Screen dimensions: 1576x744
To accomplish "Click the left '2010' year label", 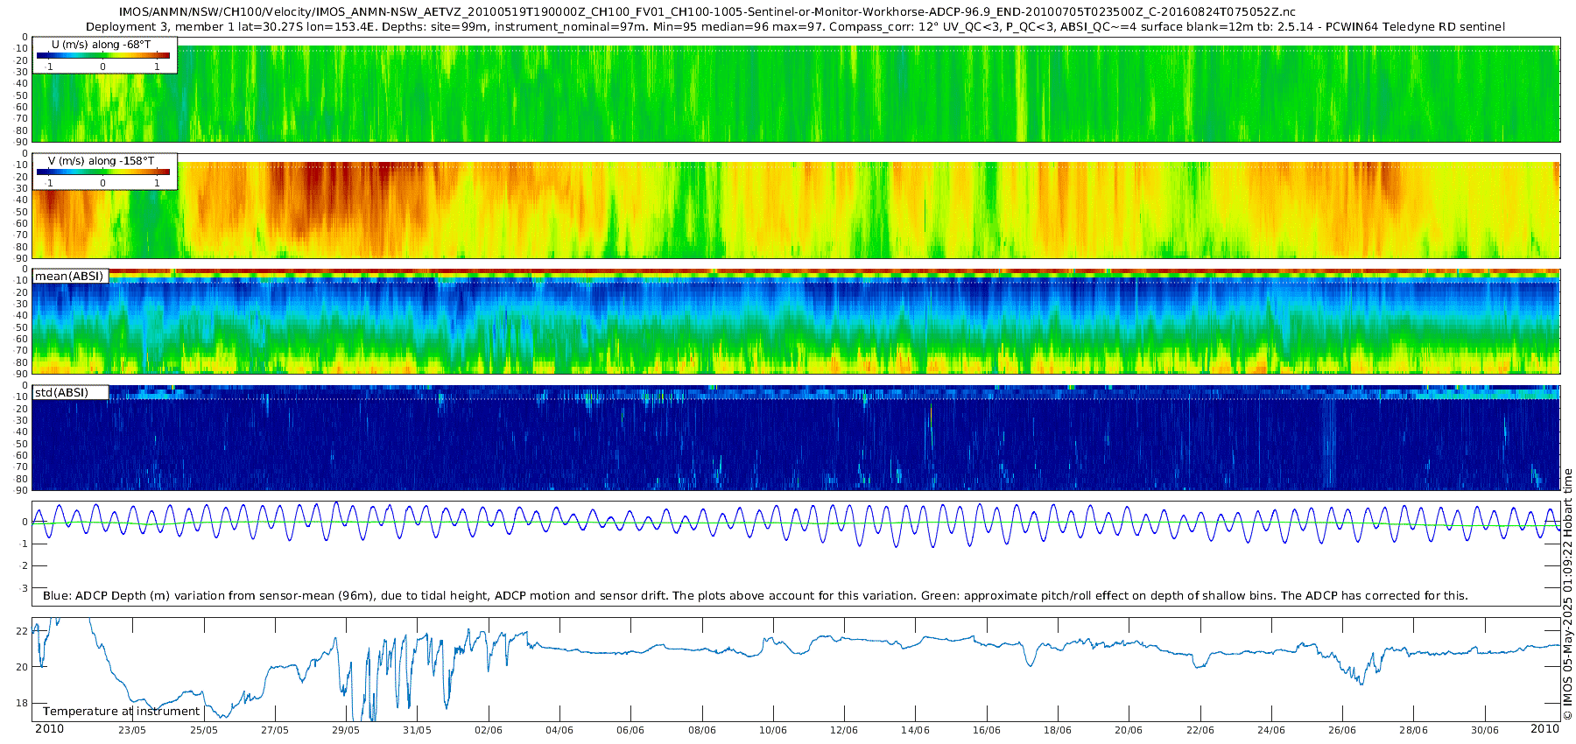I will [x=49, y=729].
